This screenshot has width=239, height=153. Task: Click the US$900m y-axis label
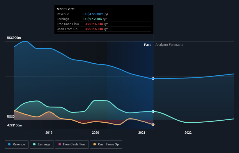click(x=14, y=38)
